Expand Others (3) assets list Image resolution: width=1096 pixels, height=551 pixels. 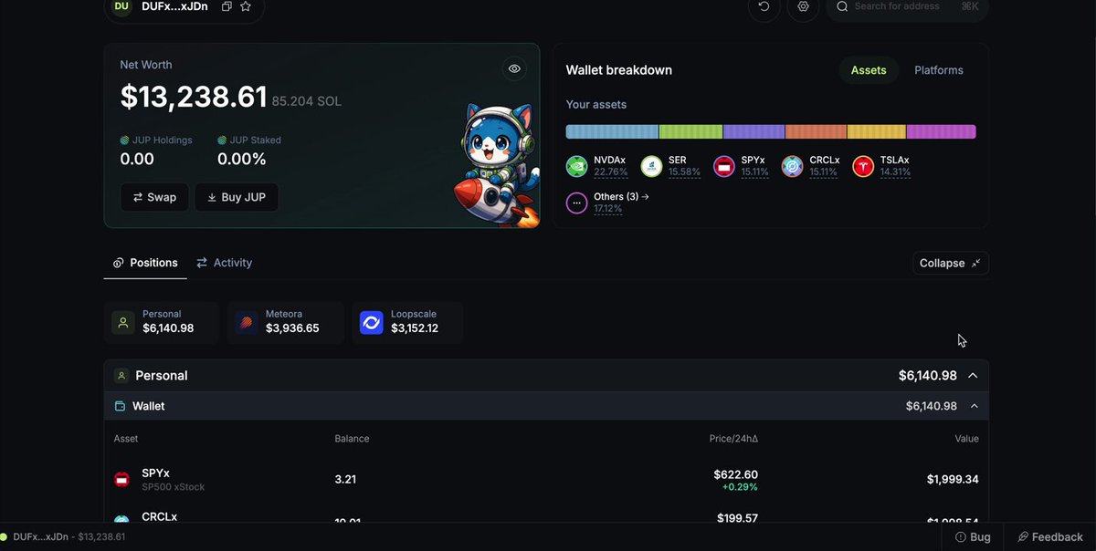click(621, 196)
